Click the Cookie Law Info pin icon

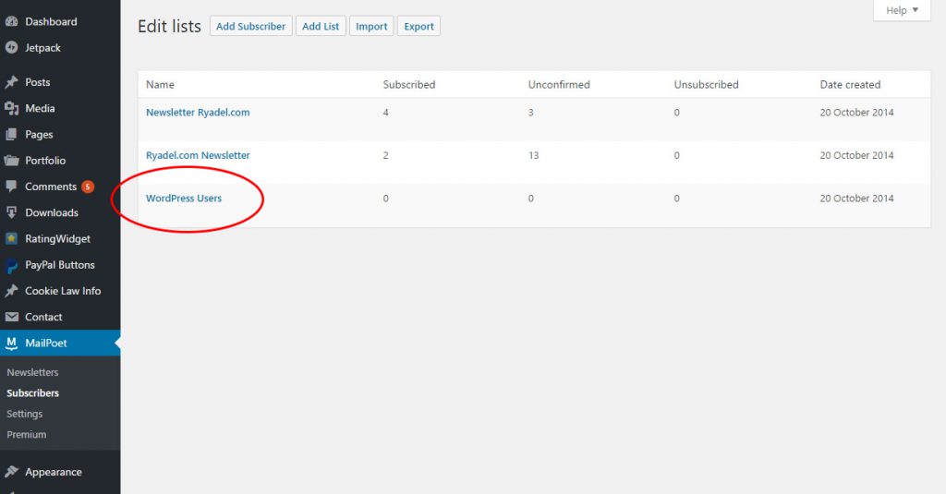(x=11, y=291)
